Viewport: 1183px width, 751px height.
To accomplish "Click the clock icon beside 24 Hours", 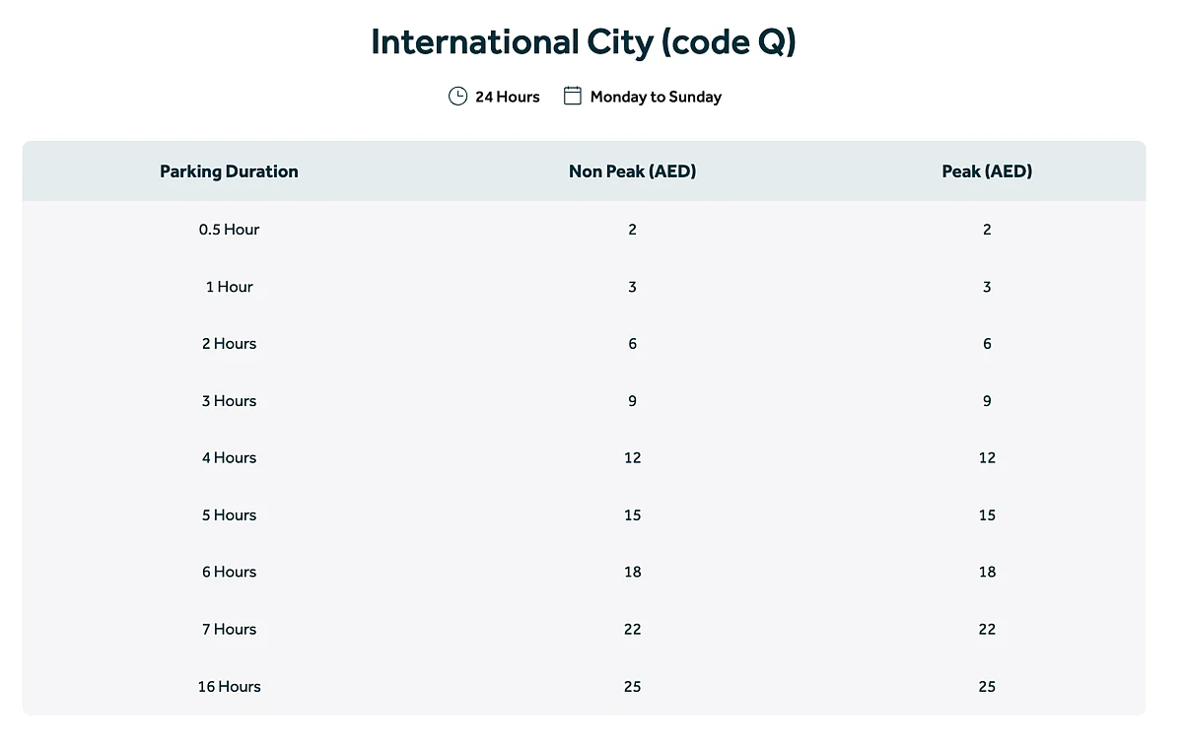I will pos(457,96).
